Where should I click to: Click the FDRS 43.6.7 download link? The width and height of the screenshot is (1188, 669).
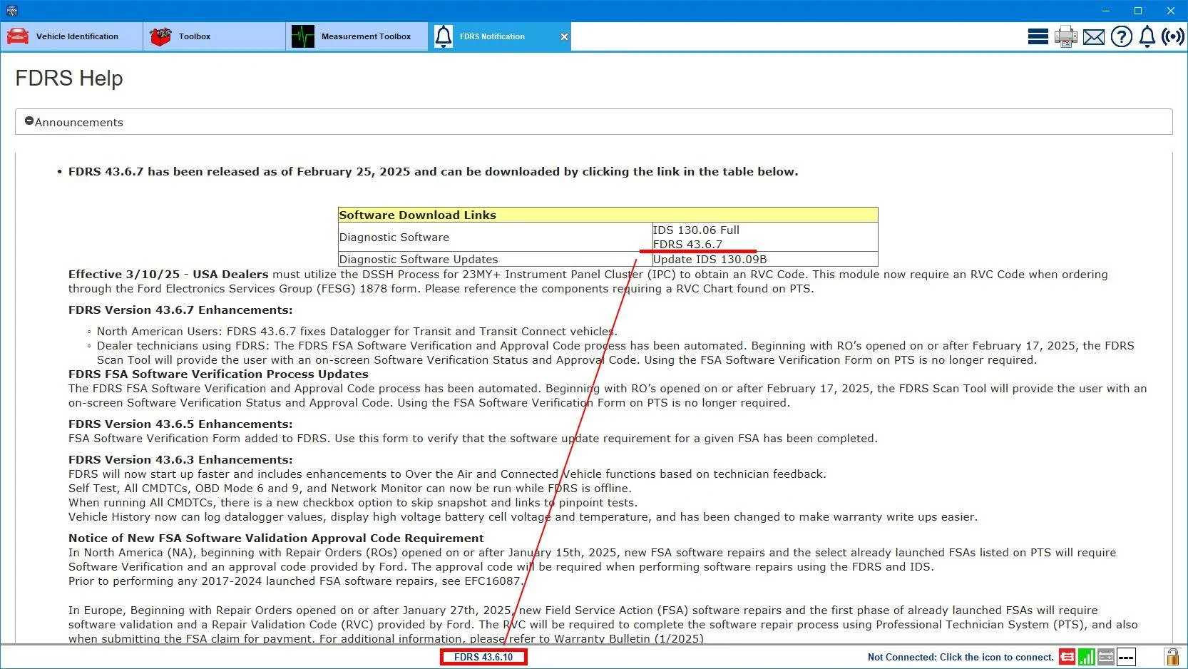pos(687,245)
